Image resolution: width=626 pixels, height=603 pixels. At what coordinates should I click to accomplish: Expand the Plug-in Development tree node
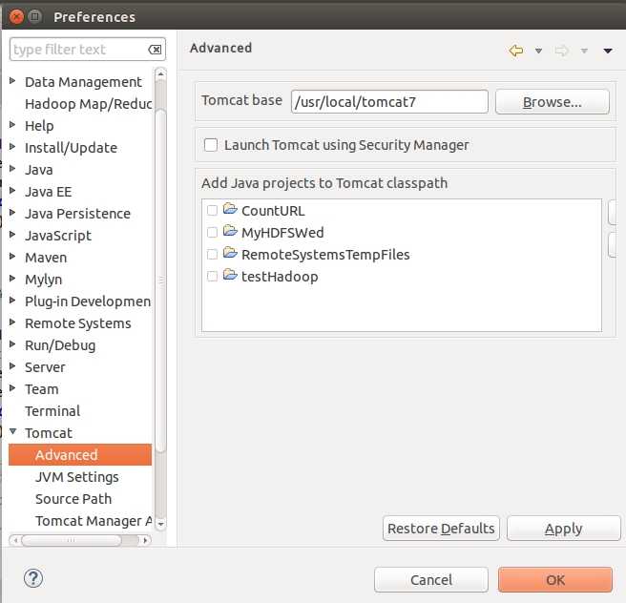click(12, 301)
